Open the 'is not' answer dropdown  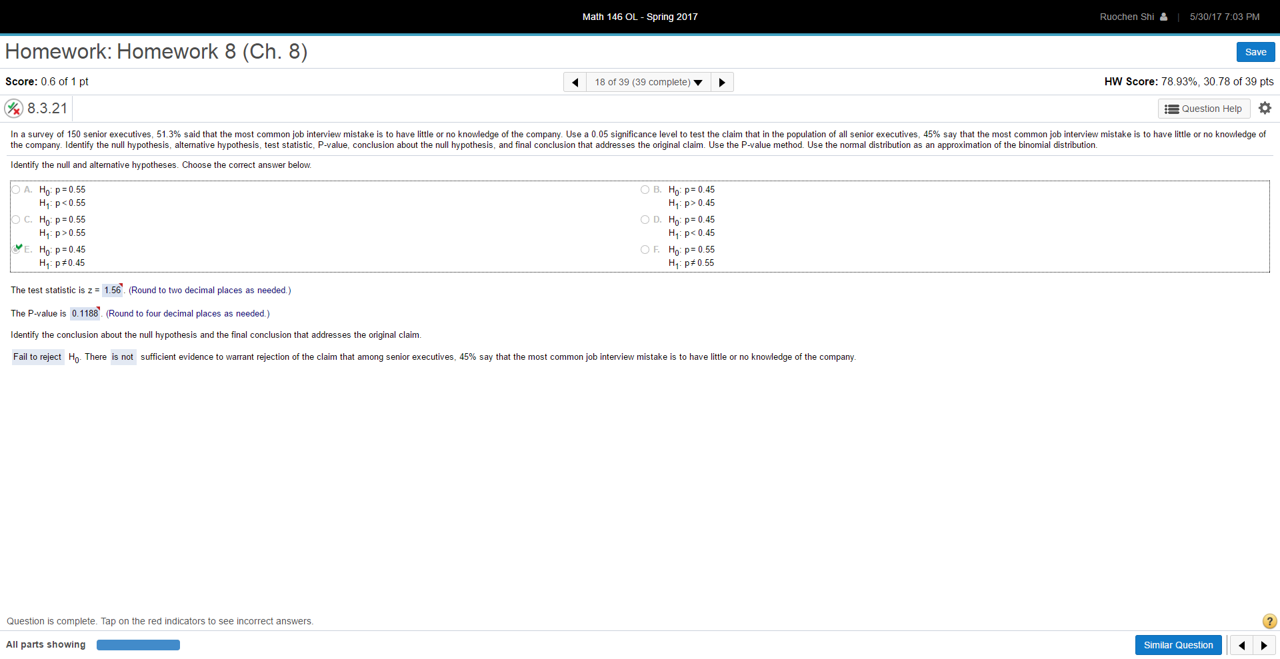[x=123, y=356]
